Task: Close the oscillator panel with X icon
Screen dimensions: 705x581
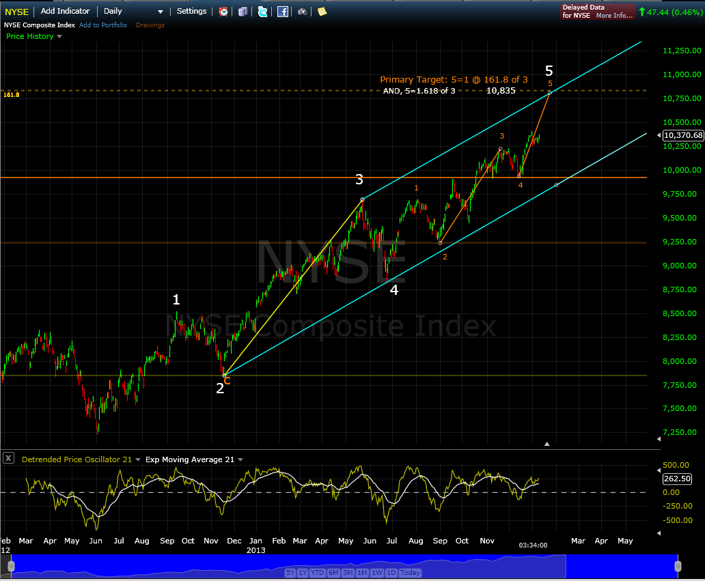Action: click(x=9, y=458)
